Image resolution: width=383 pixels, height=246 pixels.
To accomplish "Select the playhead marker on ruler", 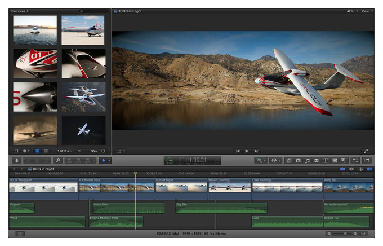I will [136, 173].
